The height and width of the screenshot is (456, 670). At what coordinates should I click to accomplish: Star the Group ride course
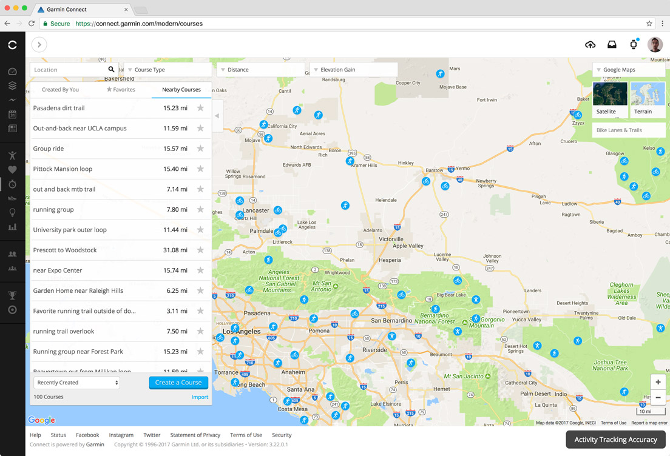pos(200,149)
